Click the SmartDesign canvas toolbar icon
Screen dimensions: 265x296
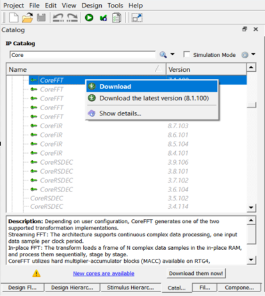click(137, 18)
